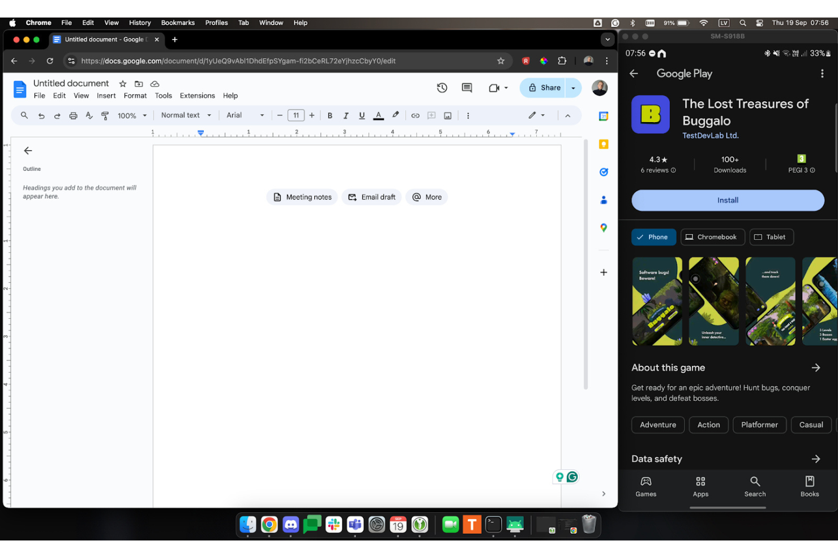The height and width of the screenshot is (558, 838).
Task: Switch to the Search tab in Play
Action: [x=755, y=486]
